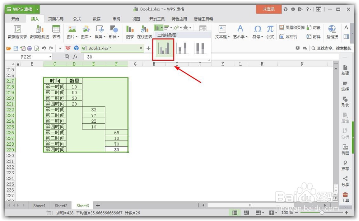Expand the 文本框 text box dropdown
This screenshot has height=221, width=359.
[x=229, y=37]
